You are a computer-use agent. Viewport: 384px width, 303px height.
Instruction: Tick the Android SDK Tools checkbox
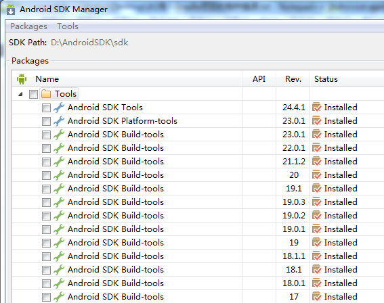tap(46, 108)
